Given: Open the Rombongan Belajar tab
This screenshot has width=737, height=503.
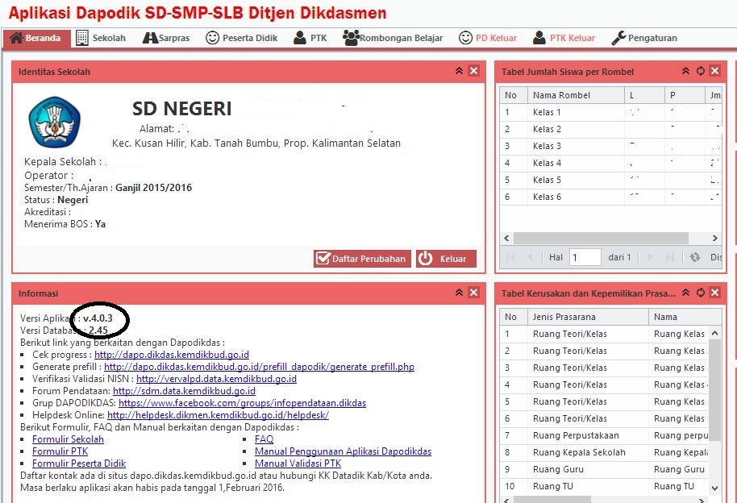Looking at the screenshot, I should pyautogui.click(x=393, y=38).
